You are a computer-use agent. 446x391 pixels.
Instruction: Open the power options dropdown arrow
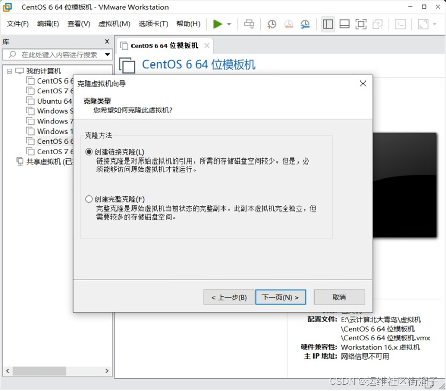[229, 24]
